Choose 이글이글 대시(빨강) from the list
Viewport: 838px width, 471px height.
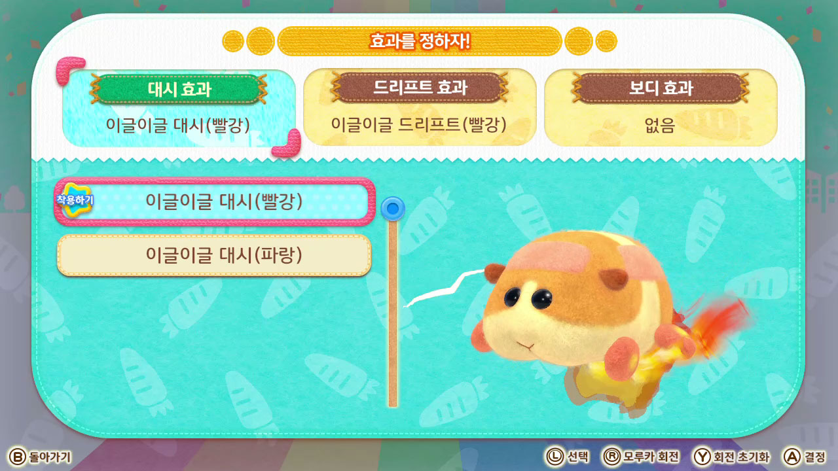215,201
